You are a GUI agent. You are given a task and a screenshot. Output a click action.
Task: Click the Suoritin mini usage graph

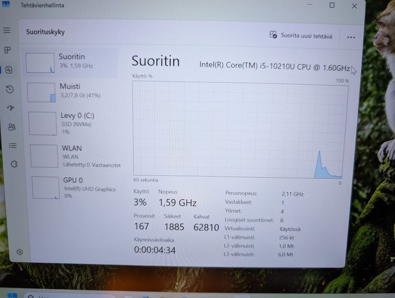pos(40,63)
